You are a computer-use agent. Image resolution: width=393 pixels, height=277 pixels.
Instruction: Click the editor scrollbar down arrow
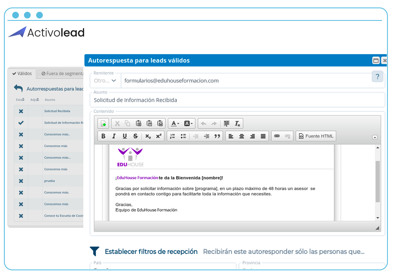click(x=378, y=218)
